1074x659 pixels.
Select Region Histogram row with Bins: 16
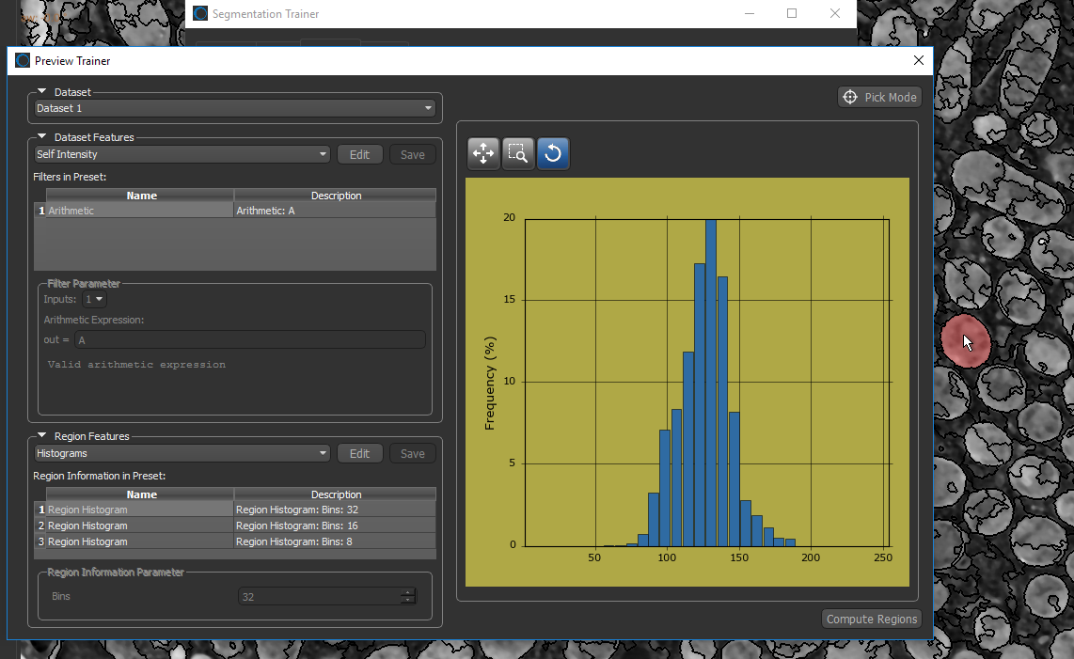pos(141,526)
